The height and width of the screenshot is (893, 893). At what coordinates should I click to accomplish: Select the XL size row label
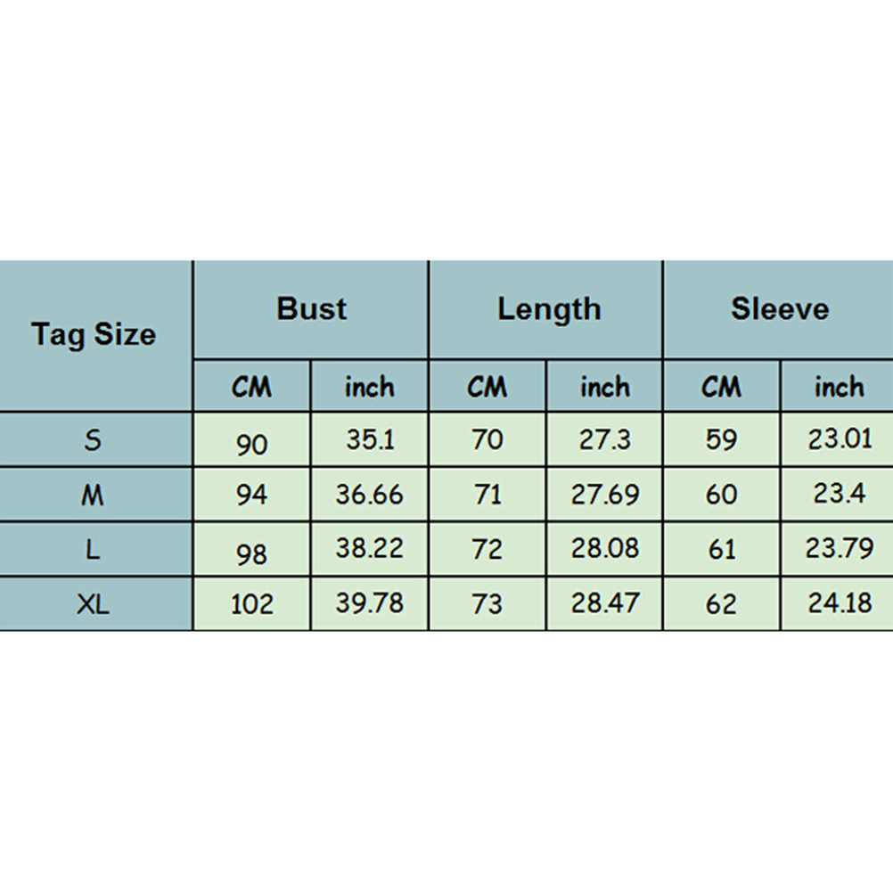[94, 604]
